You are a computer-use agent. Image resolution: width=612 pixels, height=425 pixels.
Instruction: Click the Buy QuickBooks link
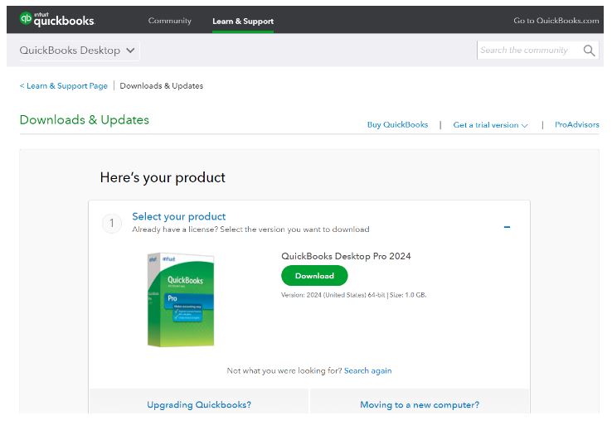click(397, 125)
